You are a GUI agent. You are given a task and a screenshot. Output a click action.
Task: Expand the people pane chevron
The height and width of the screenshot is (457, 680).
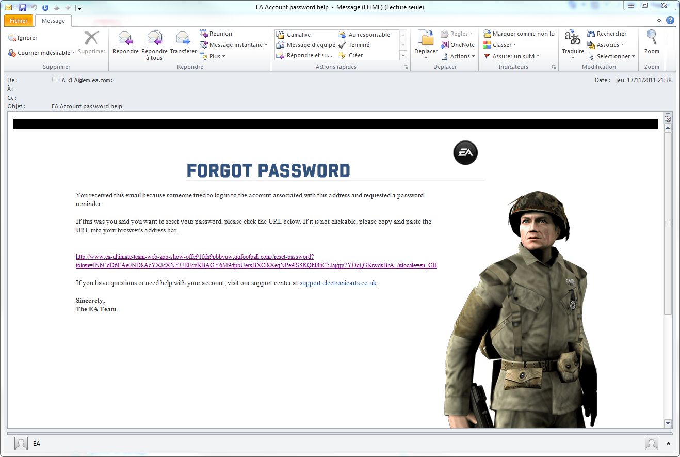668,444
